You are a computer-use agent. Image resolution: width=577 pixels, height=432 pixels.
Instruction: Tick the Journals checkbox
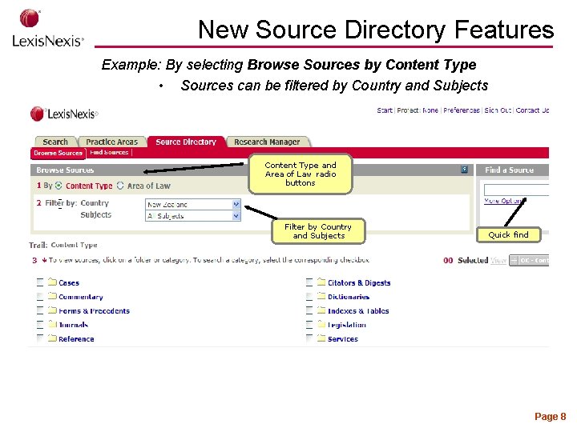click(40, 325)
